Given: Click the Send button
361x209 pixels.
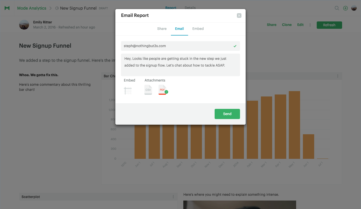Looking at the screenshot, I should (x=227, y=114).
